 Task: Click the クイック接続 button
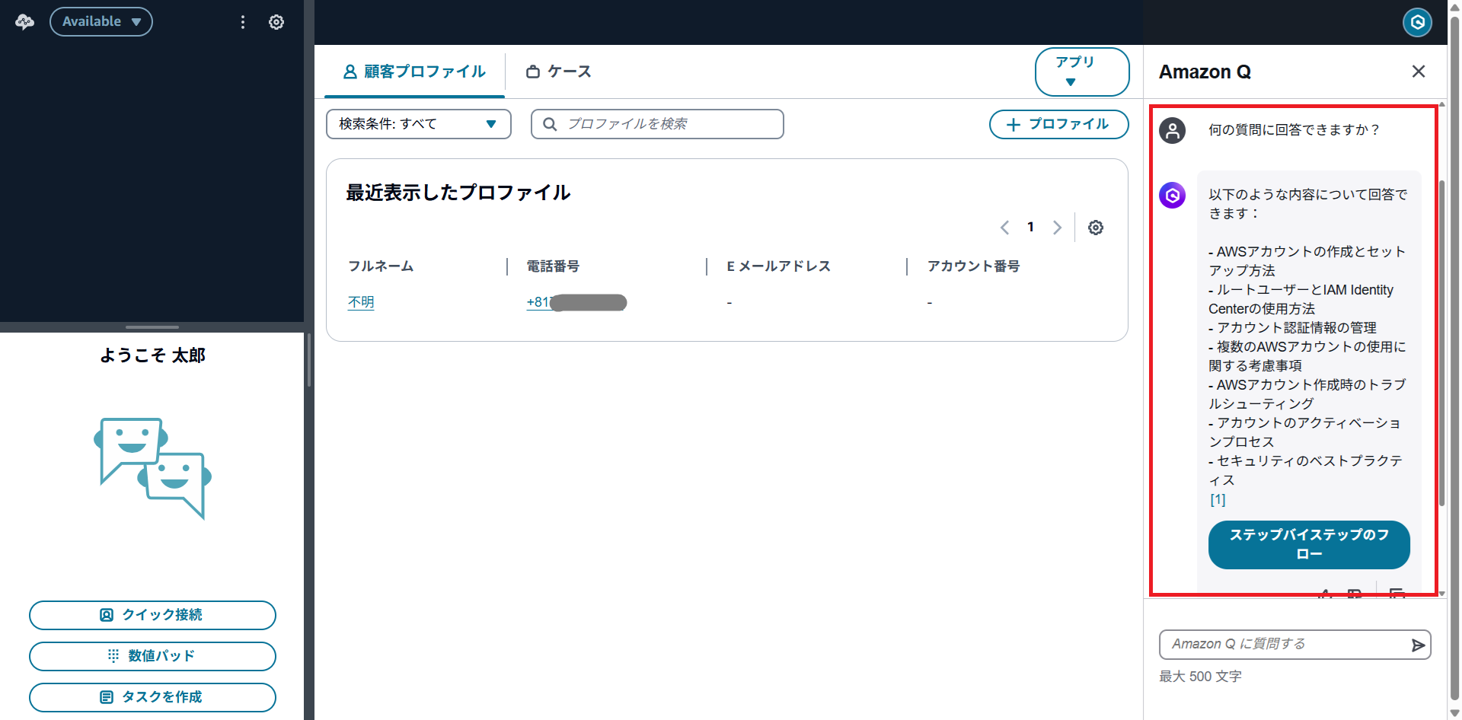pos(152,615)
